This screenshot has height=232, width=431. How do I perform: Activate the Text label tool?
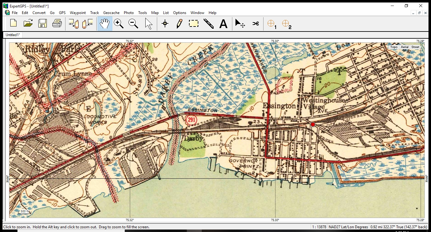click(x=223, y=24)
